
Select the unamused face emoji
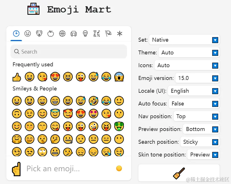tap(30, 152)
